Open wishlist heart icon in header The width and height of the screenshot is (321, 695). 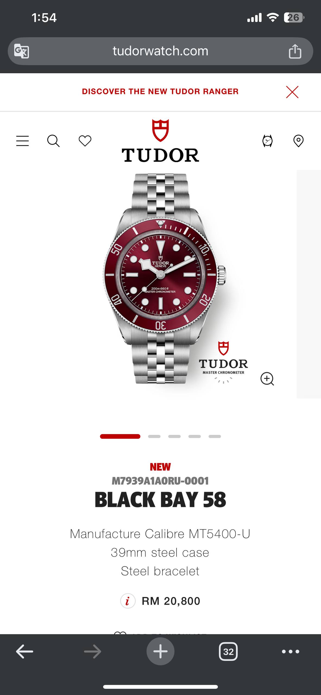point(85,141)
